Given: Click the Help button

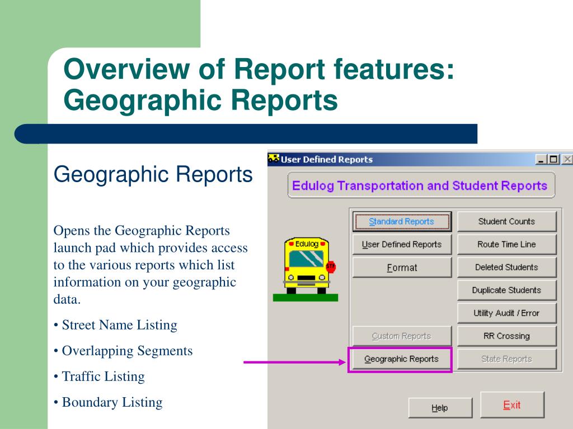Looking at the screenshot, I should point(440,408).
